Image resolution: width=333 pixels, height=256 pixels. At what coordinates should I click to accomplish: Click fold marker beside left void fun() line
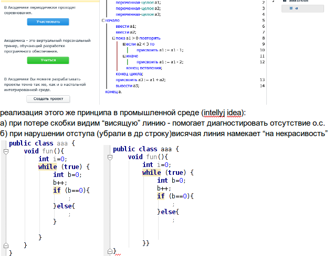5,151
